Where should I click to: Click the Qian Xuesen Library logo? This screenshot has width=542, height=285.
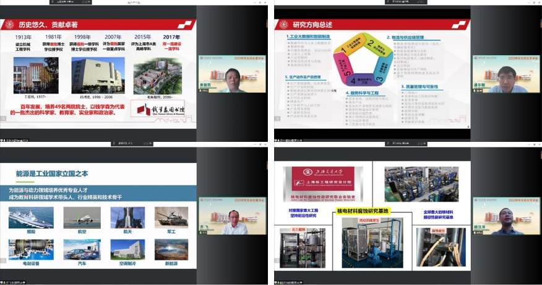tap(164, 105)
